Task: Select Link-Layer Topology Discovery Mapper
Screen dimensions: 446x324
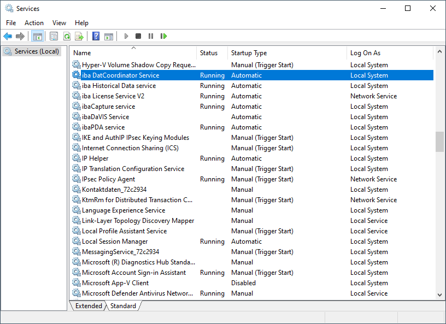Action: pos(253,220)
